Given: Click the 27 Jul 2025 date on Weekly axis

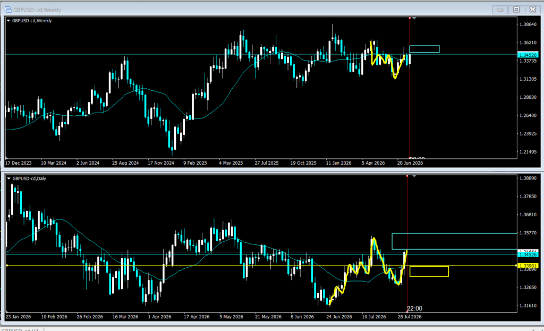Looking at the screenshot, I should [267, 163].
